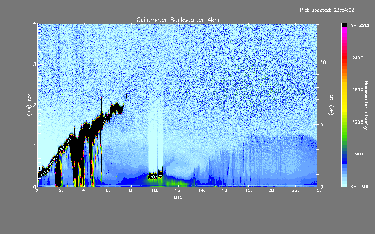
Task: Click the "6:" UTC hour tick label
Action: pos(108,190)
